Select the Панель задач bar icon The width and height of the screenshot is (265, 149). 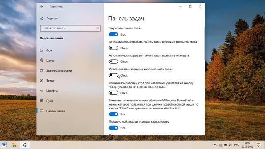tap(41, 111)
